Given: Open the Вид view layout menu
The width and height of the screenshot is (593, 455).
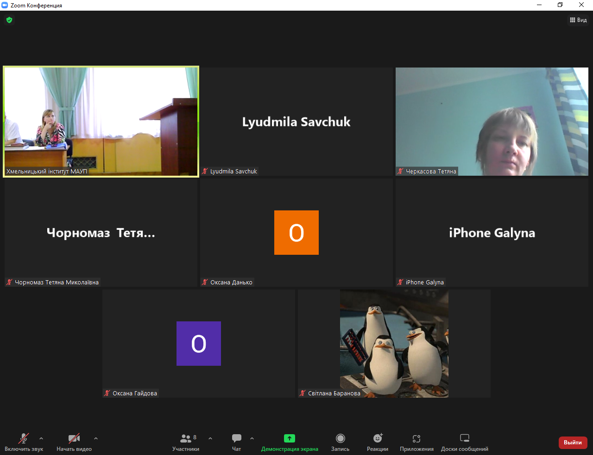Looking at the screenshot, I should tap(578, 20).
